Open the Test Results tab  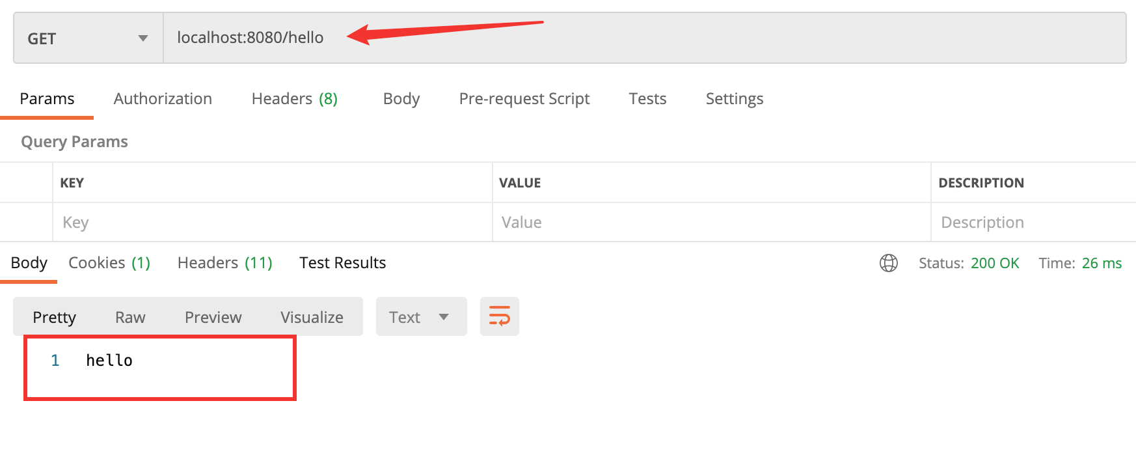(x=342, y=263)
